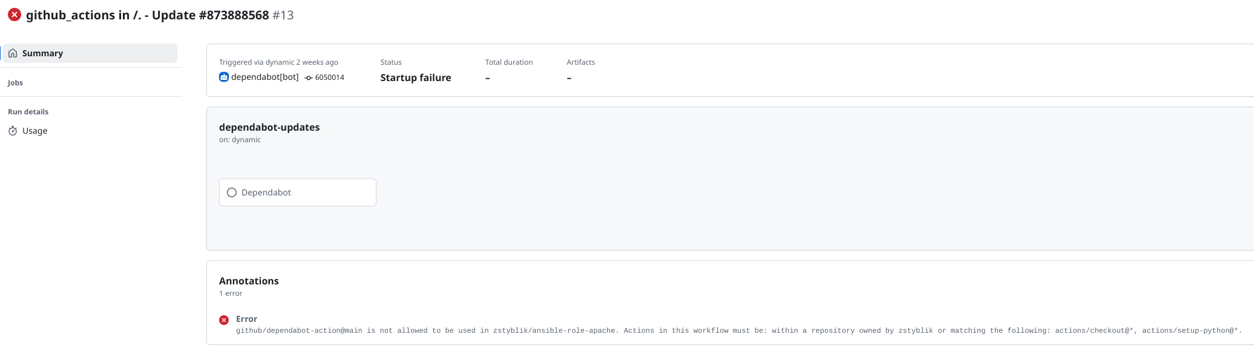Click the stopwatch icon next to Usage
The image size is (1254, 357).
tap(13, 131)
